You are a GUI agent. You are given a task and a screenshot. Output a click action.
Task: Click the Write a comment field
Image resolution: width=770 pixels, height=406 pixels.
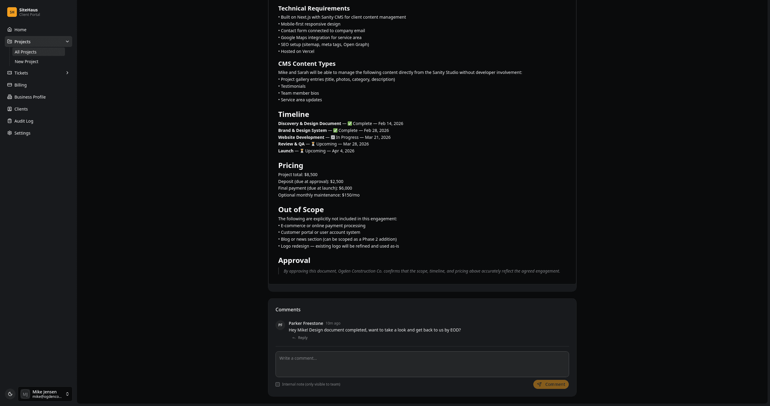[422, 364]
